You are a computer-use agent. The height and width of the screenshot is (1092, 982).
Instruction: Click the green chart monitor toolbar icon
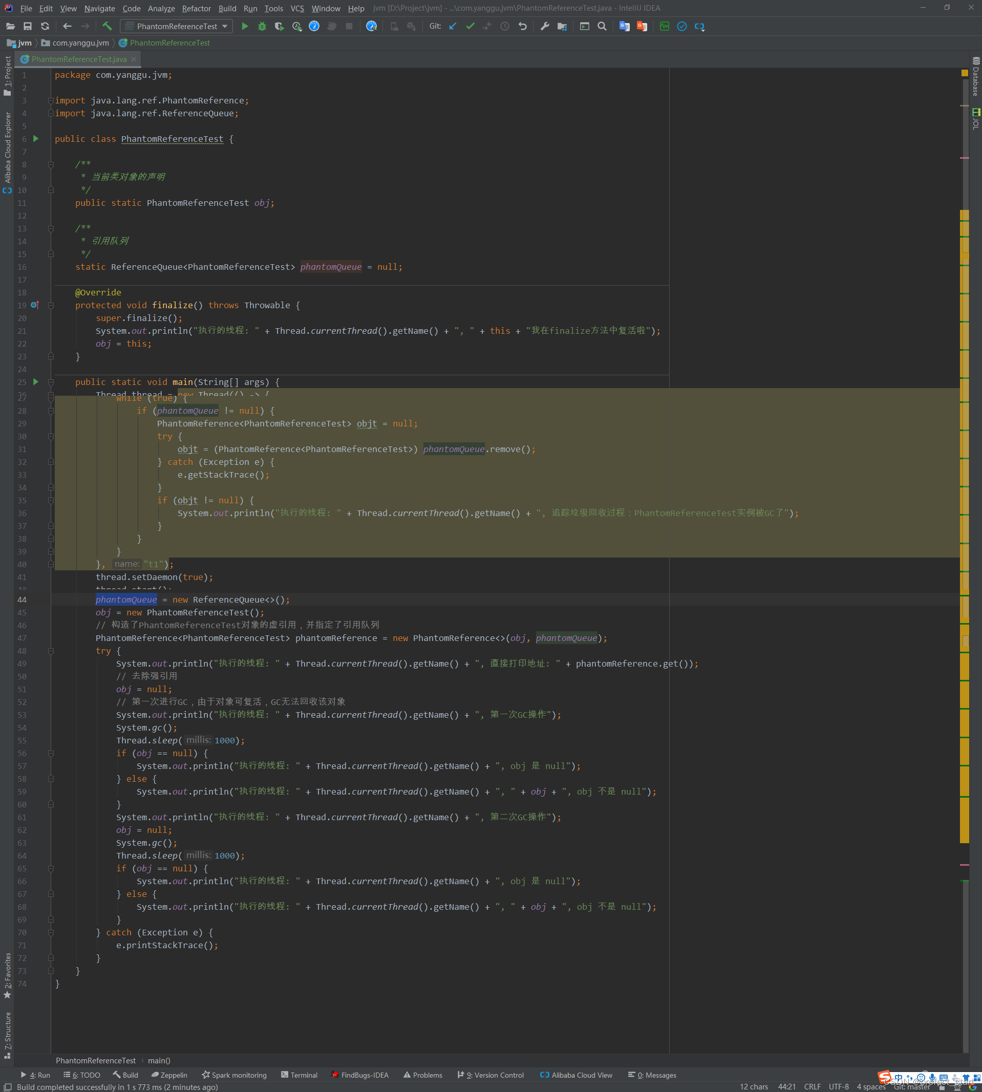point(665,26)
